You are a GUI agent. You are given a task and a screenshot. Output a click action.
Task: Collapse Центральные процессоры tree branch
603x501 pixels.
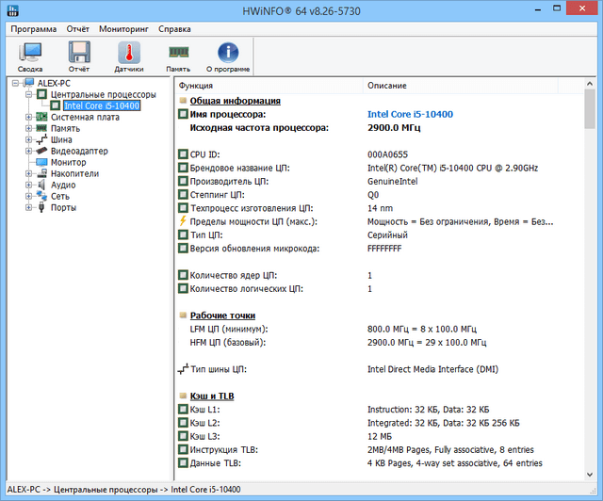click(29, 94)
